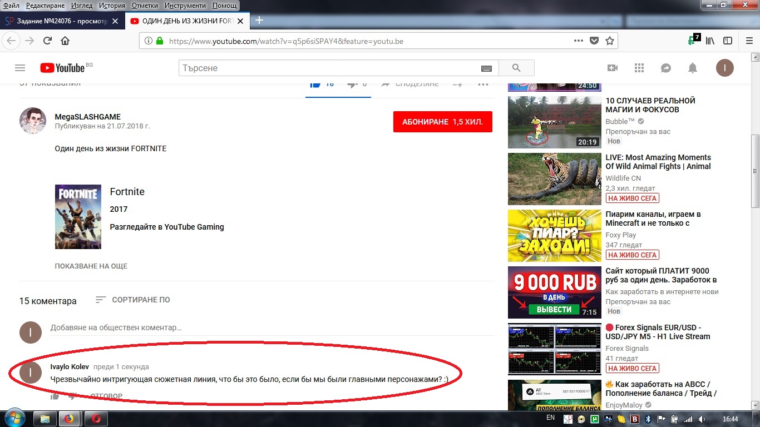
Task: Click the Firefox forward arrow
Action: coord(29,41)
